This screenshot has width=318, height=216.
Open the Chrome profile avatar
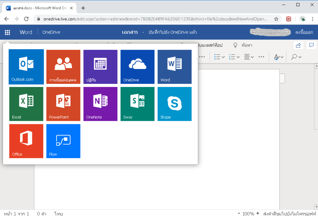pos(302,19)
